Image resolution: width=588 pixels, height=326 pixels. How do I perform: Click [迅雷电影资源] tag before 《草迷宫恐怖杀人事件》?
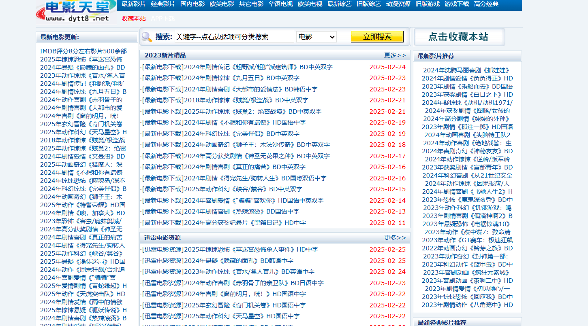tap(163, 250)
